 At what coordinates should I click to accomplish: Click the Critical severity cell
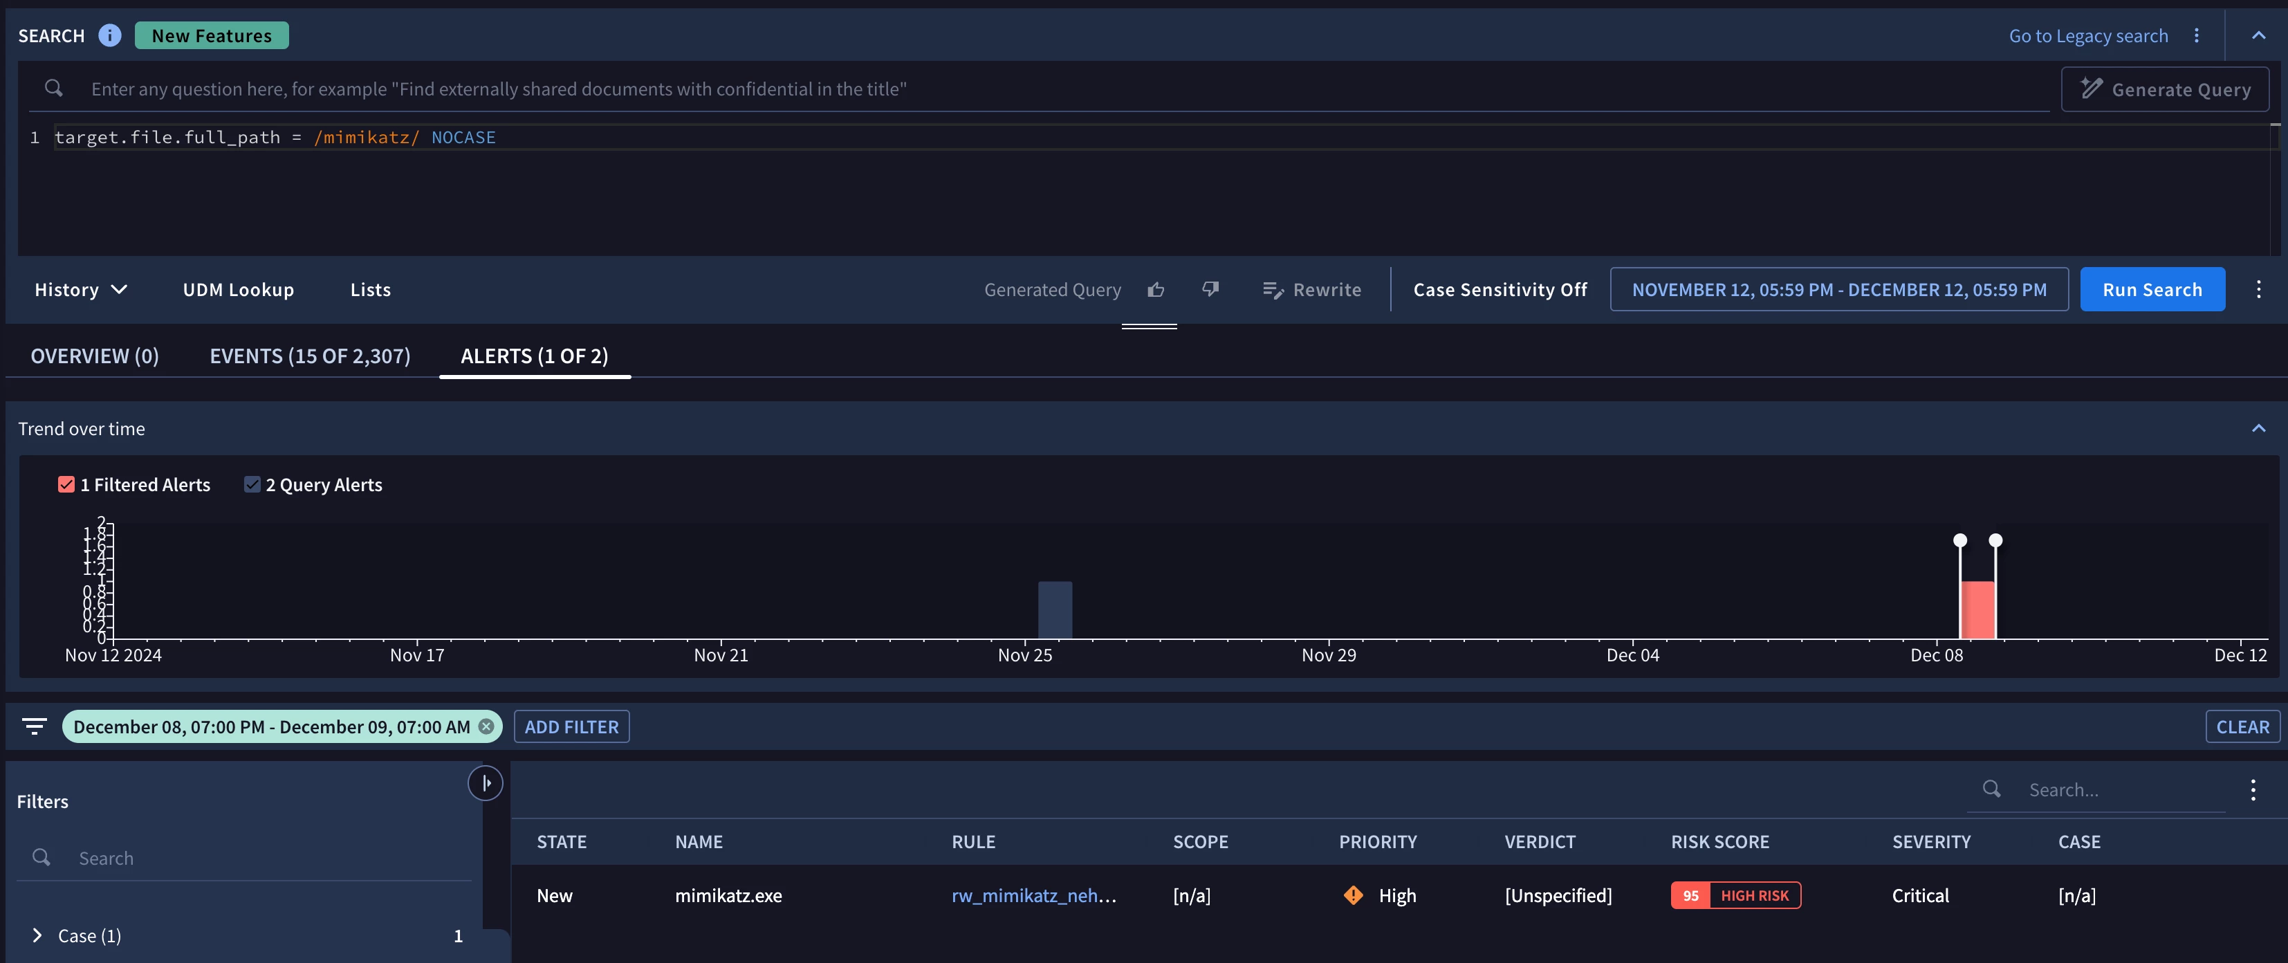click(x=1920, y=895)
